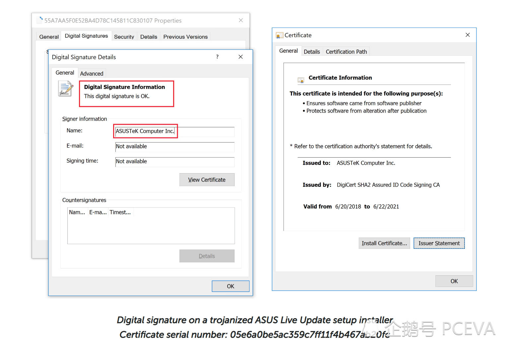507x347 pixels.
Task: Click the valid-to date 6/22/2021
Action: 386,206
